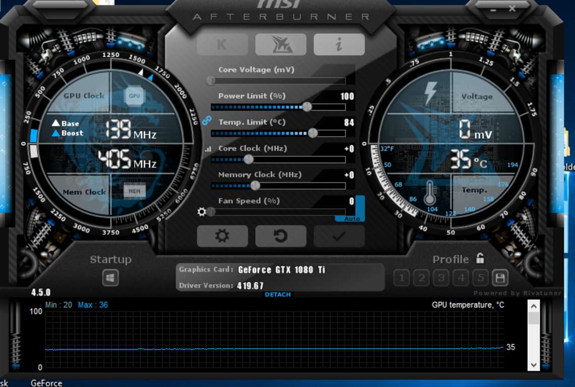Reset settings using the circular reset icon

coord(281,236)
